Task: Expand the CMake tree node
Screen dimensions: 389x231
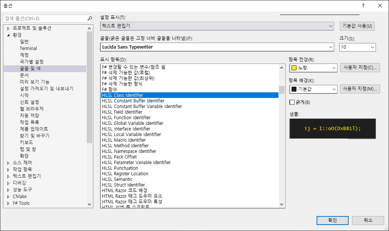Action: coord(8,197)
